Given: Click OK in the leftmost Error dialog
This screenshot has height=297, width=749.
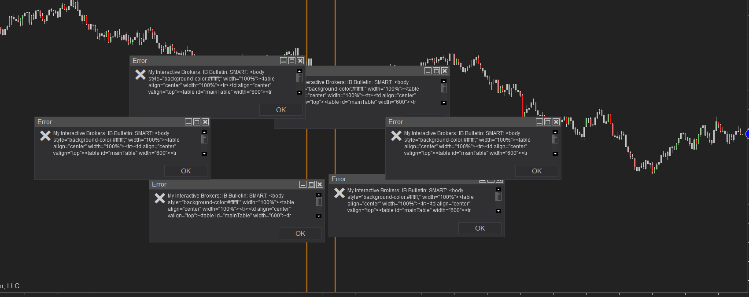Looking at the screenshot, I should 186,171.
